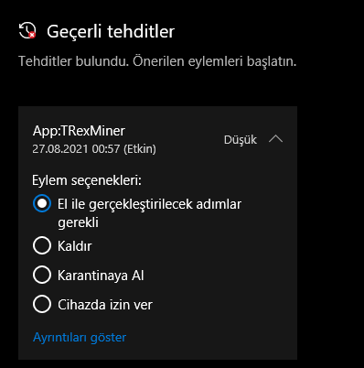Click the (Etkin) status beside the date

[x=140, y=149]
